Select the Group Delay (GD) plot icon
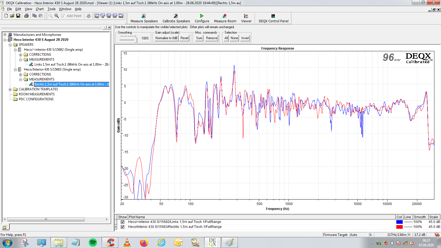The height and width of the screenshot is (248, 441). [103, 16]
